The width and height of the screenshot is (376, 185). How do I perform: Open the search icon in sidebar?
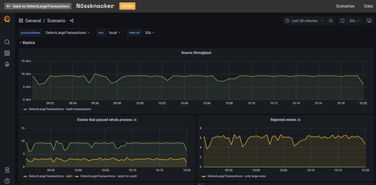[x=7, y=42]
